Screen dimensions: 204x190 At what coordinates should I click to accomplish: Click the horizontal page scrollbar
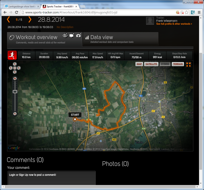click(100, 187)
